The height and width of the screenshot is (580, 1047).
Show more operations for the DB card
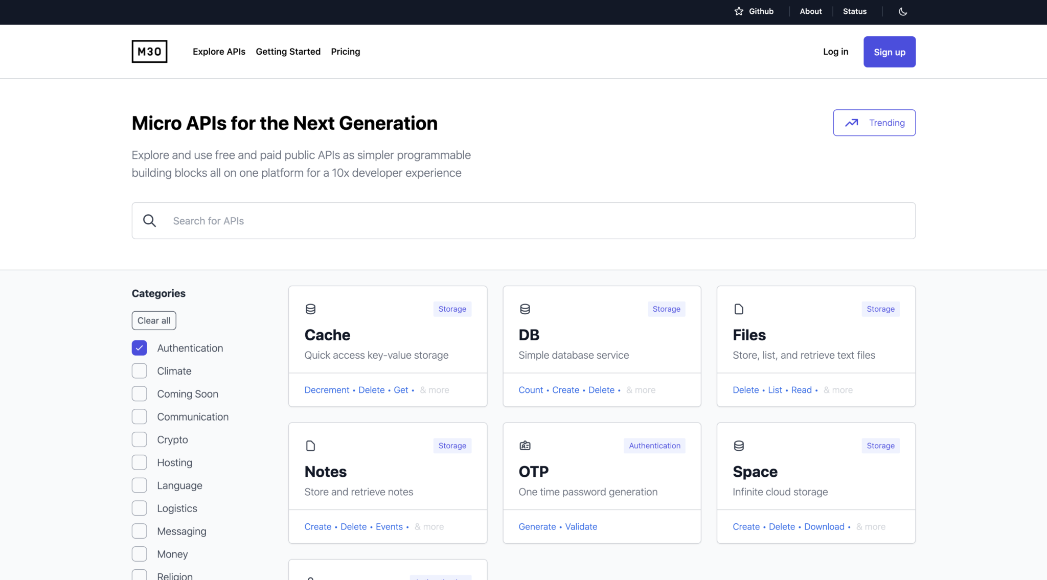[641, 389]
